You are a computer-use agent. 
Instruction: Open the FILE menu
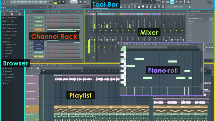pyautogui.click(x=11, y=2)
